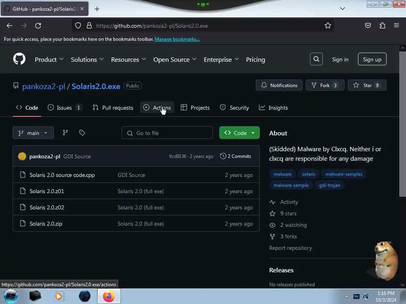The image size is (406, 304).
Task: Expand the Product menu
Action: click(x=49, y=59)
